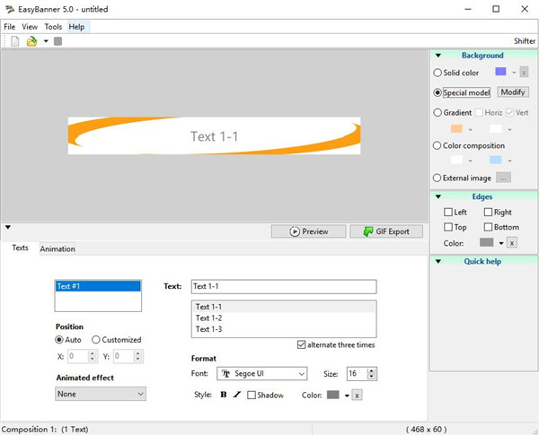Uncheck alternate three times option
539x435 pixels.
coord(301,344)
